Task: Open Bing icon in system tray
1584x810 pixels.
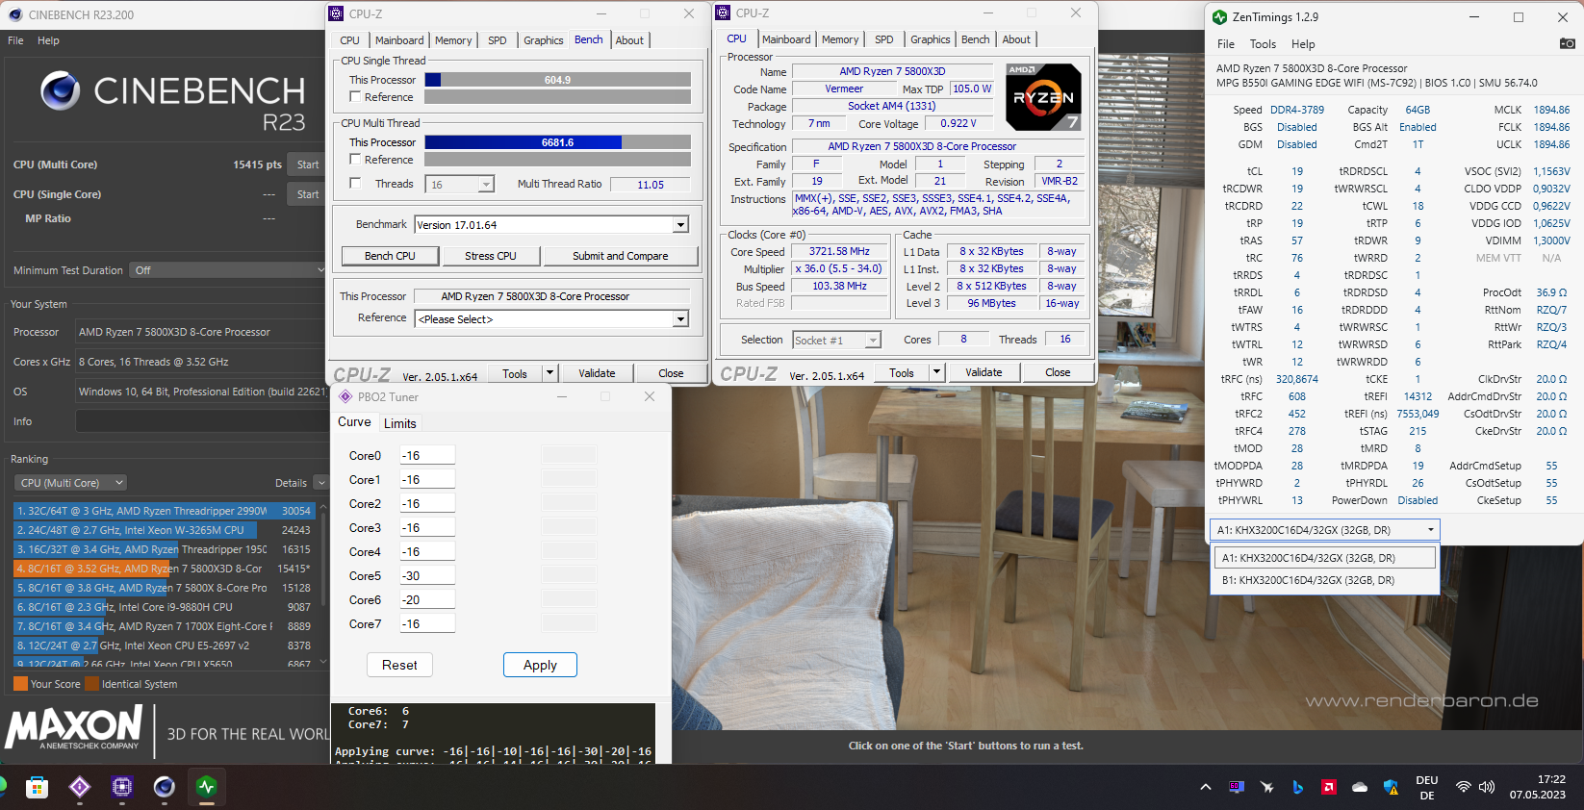Action: (x=1298, y=787)
